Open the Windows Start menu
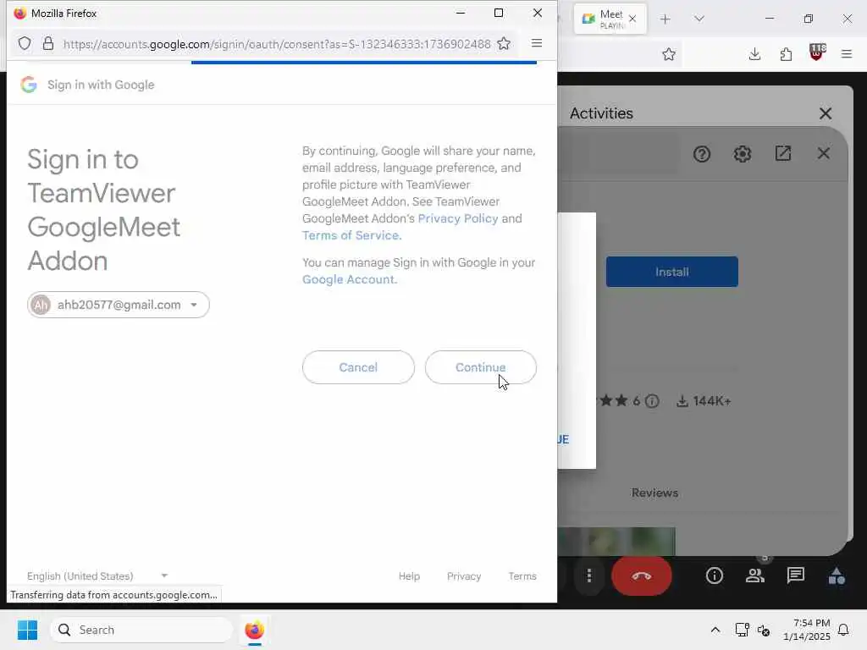Image resolution: width=867 pixels, height=650 pixels. pyautogui.click(x=28, y=630)
